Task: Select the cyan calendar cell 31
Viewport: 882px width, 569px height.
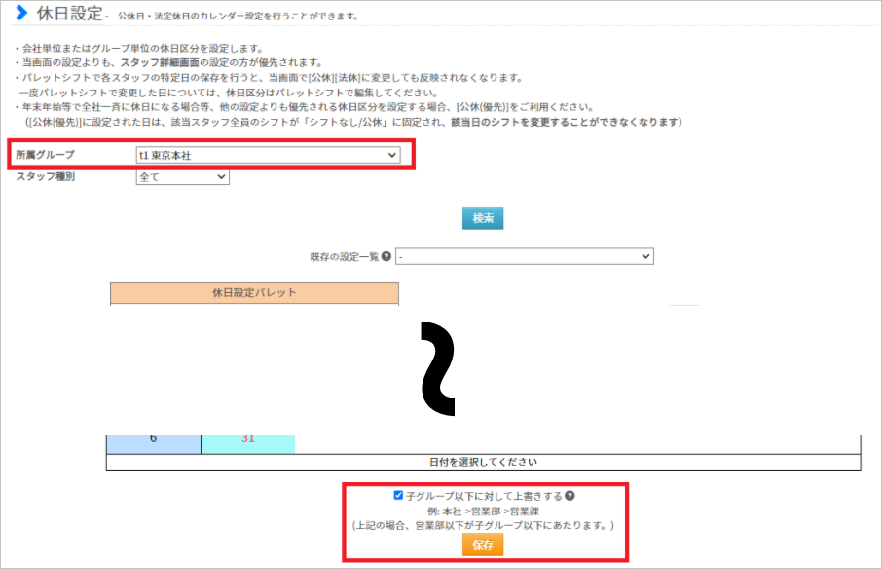Action: [x=247, y=438]
